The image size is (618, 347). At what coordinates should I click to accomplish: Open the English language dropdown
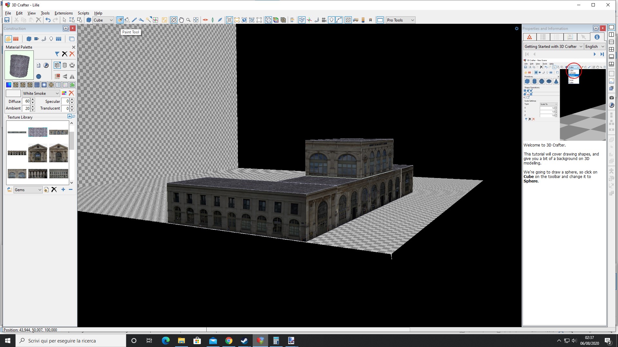tap(595, 47)
